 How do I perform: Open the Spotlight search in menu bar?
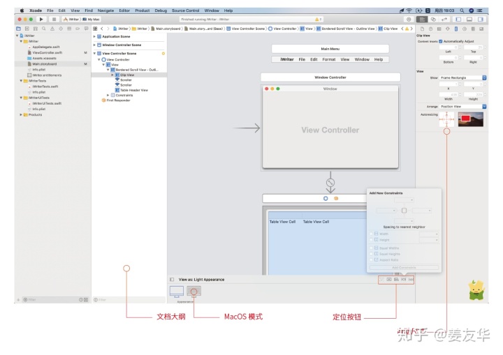tap(462, 10)
